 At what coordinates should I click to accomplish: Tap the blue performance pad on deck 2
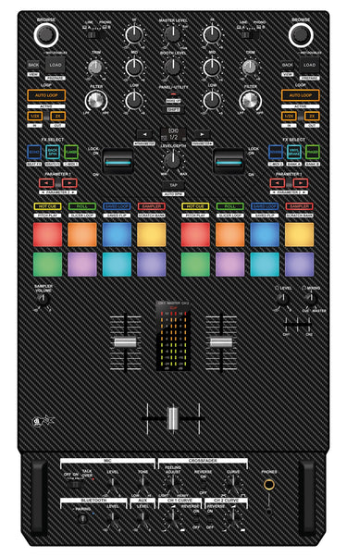tap(265, 235)
